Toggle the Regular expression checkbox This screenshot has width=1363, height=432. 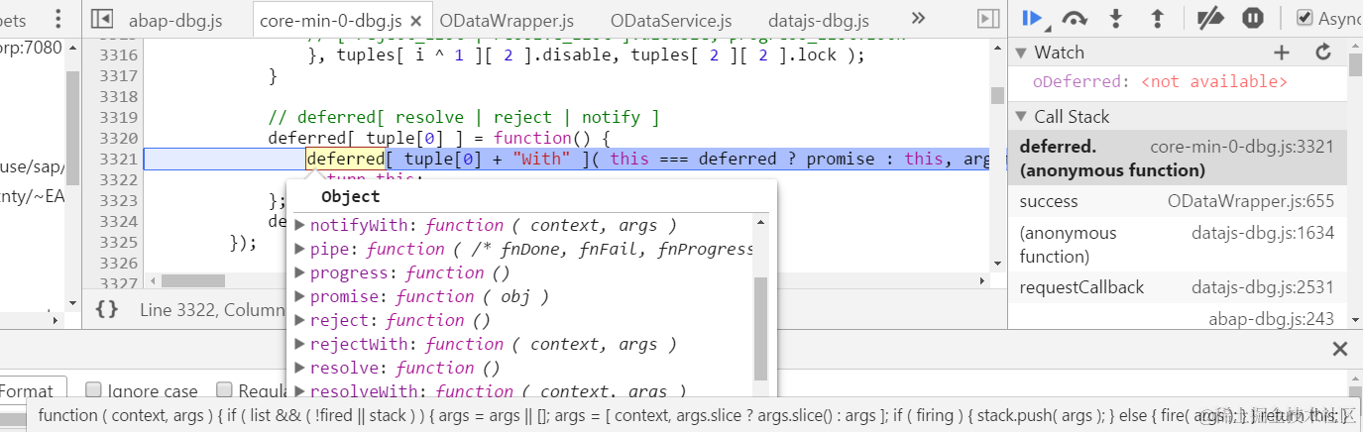pos(224,390)
